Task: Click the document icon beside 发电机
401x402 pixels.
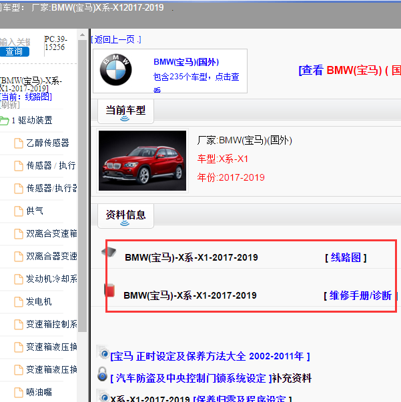Action: click(19, 302)
